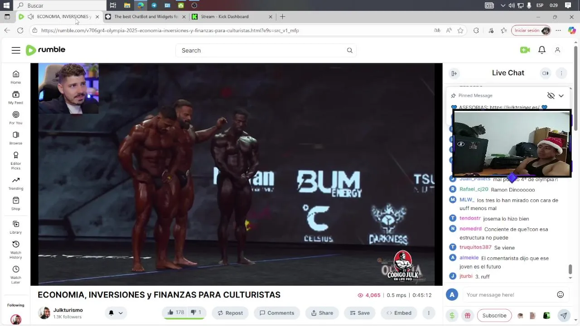Add page to browser favorites star
Viewport: 580px width, 326px height.
pos(460,30)
